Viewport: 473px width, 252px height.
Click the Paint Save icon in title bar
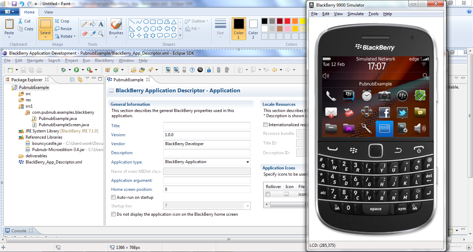(x=14, y=3)
